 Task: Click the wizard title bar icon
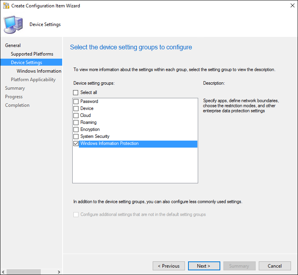6,6
